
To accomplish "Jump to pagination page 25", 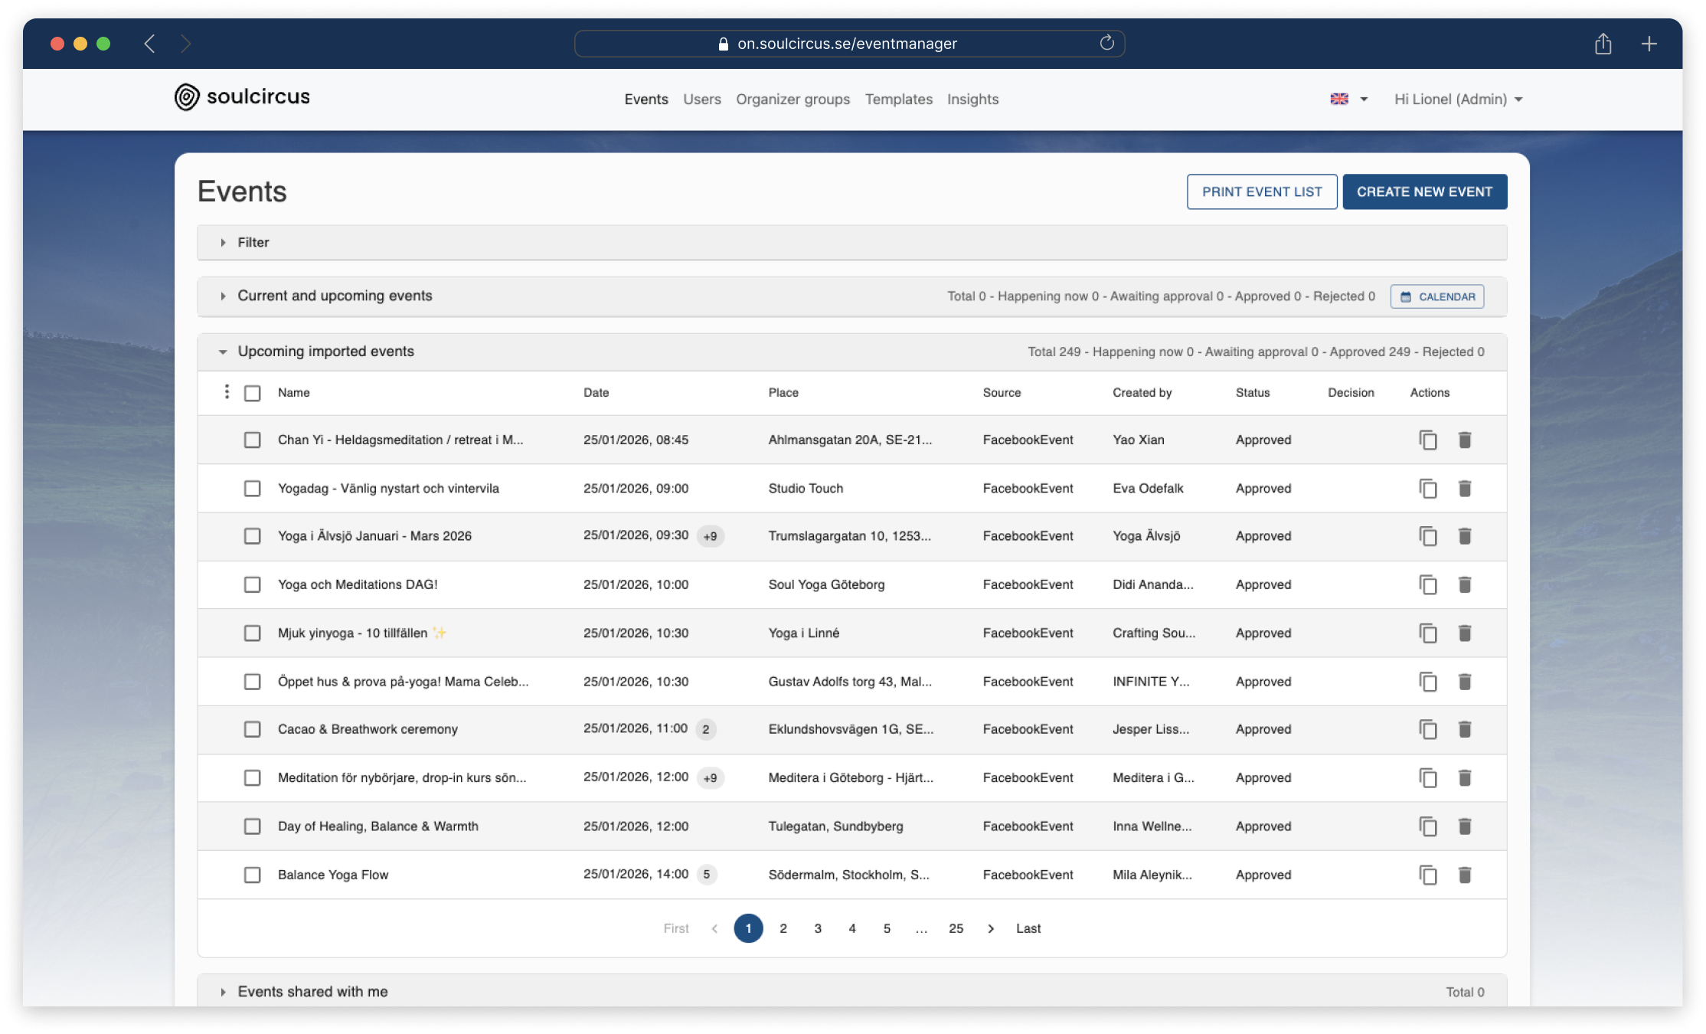I will pyautogui.click(x=956, y=928).
